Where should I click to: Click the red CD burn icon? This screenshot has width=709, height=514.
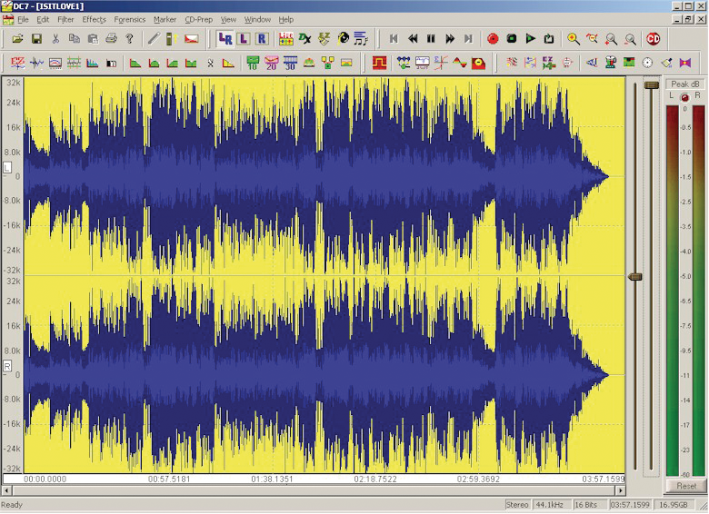(653, 39)
